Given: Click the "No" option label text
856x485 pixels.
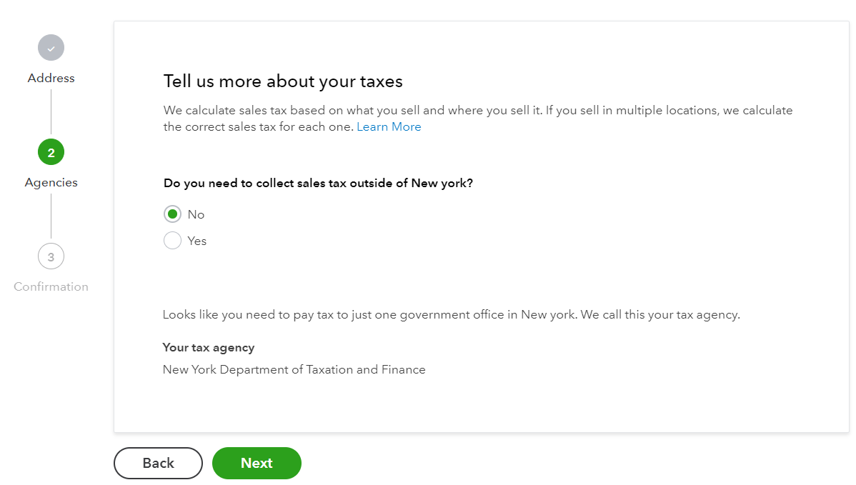Looking at the screenshot, I should pyautogui.click(x=196, y=214).
